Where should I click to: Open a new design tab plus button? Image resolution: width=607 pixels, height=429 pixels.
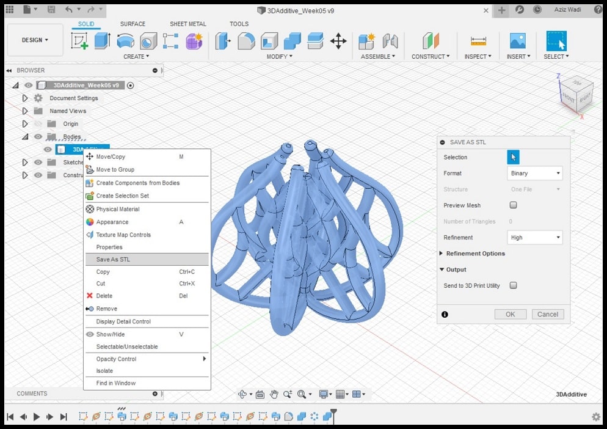[x=501, y=10]
